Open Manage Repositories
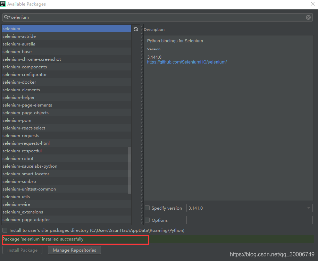 pos(74,250)
